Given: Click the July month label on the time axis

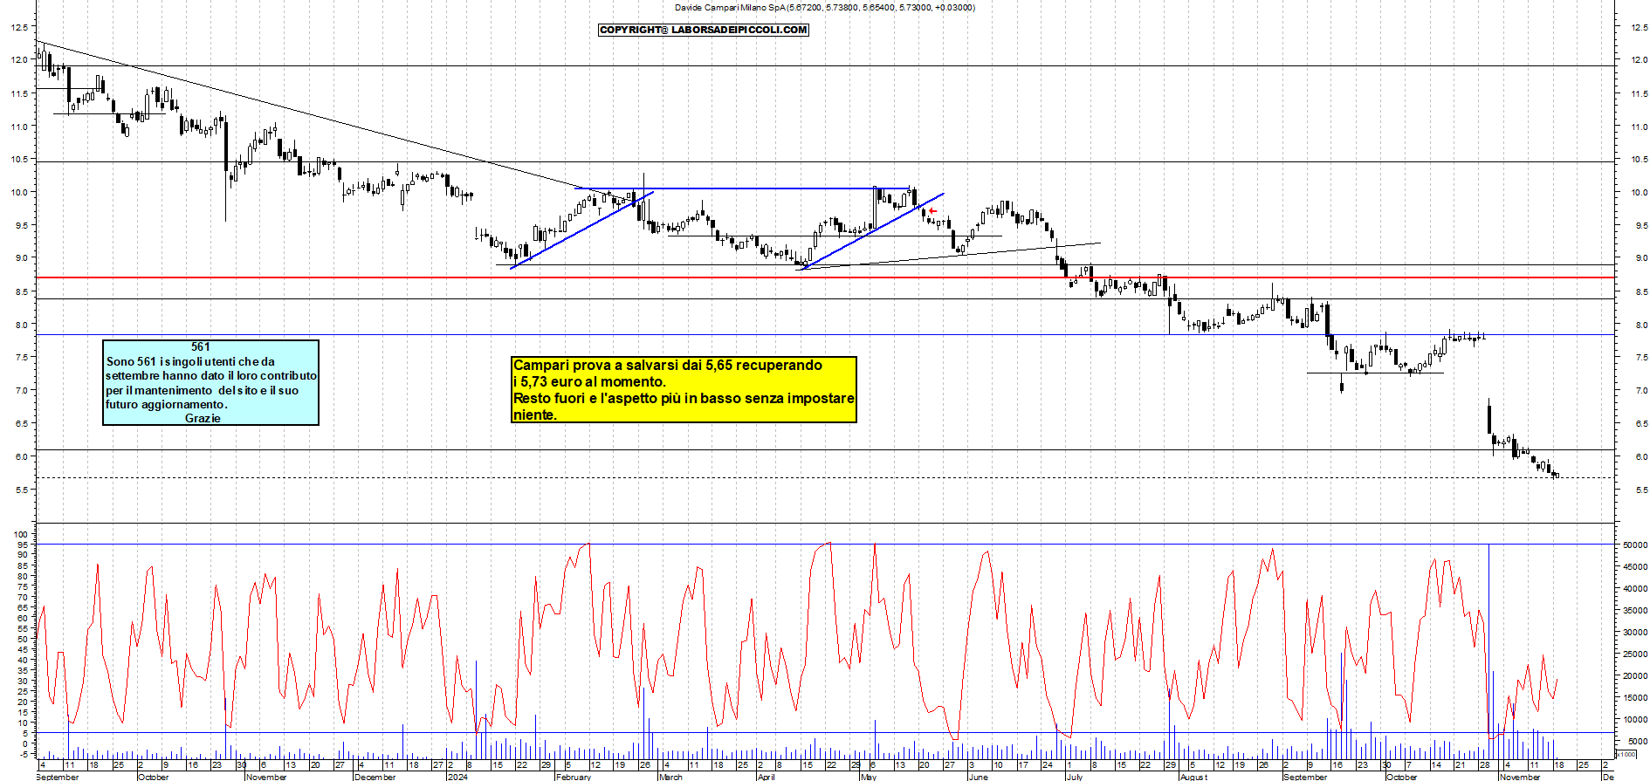Looking at the screenshot, I should pyautogui.click(x=1075, y=777).
